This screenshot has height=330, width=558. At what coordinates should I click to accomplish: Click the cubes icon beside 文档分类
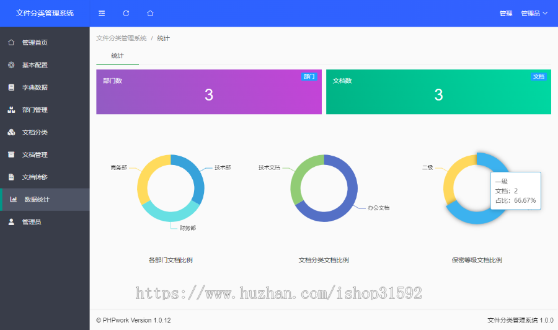[x=11, y=132]
